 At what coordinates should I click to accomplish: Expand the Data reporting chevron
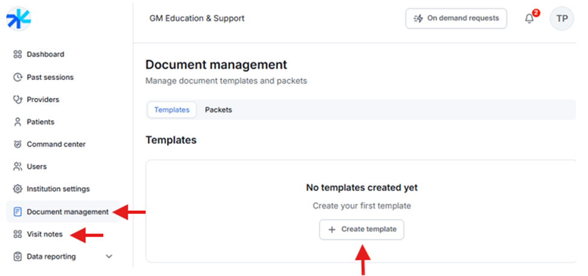109,257
